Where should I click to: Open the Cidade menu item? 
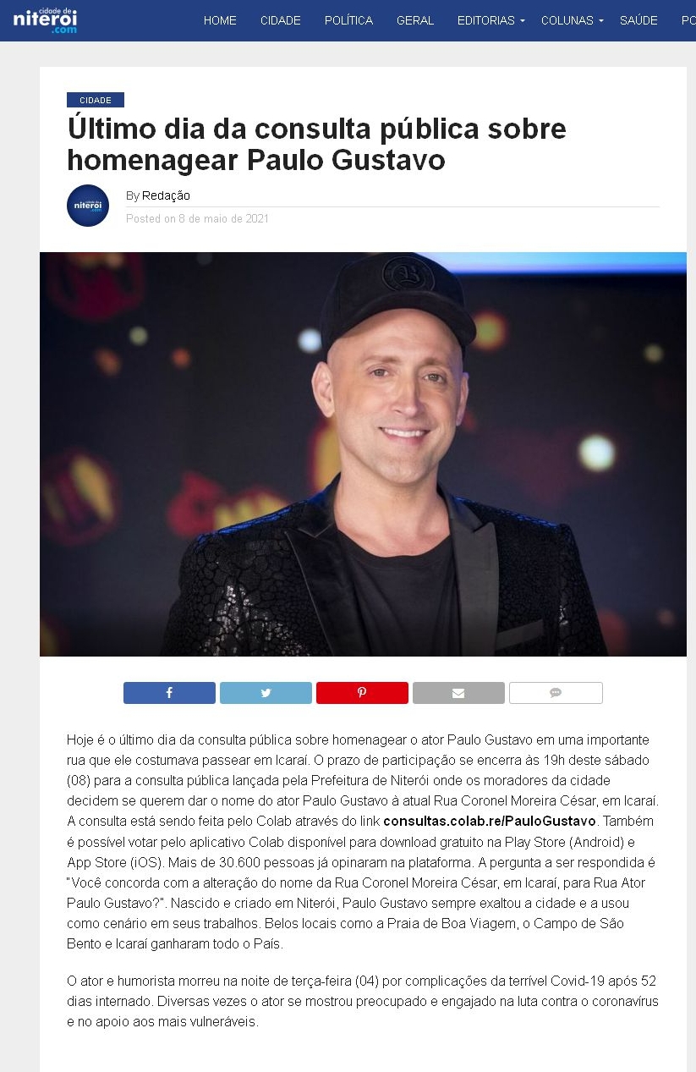click(x=281, y=20)
